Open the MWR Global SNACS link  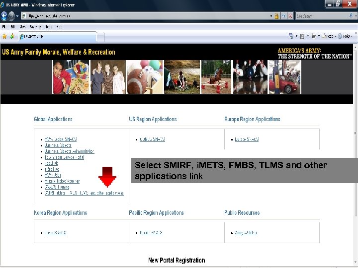pos(61,139)
